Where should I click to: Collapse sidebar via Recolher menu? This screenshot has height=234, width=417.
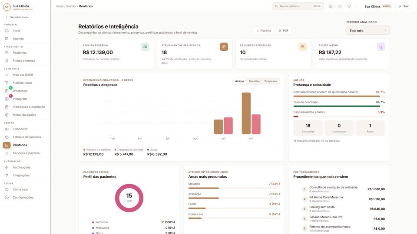click(17, 17)
